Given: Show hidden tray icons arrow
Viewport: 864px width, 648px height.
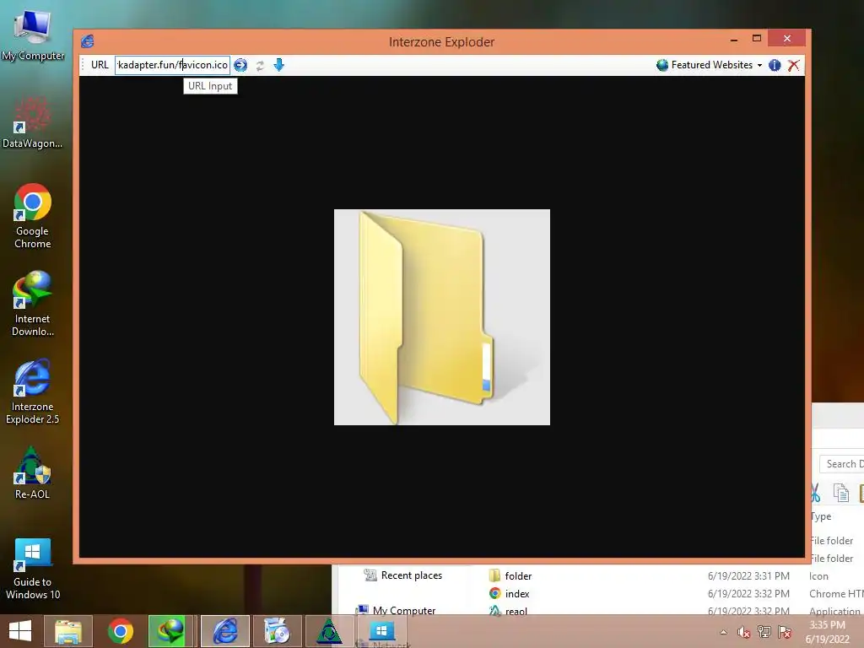Looking at the screenshot, I should coord(723,633).
